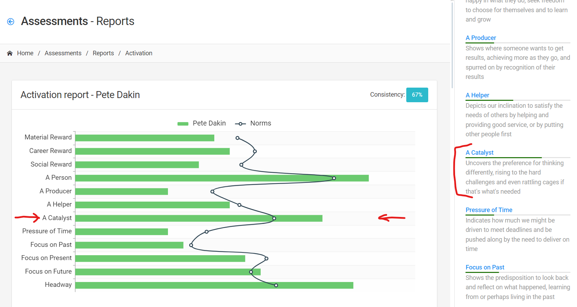Click the Norms point on Career Reward
The width and height of the screenshot is (577, 307).
[x=255, y=151]
